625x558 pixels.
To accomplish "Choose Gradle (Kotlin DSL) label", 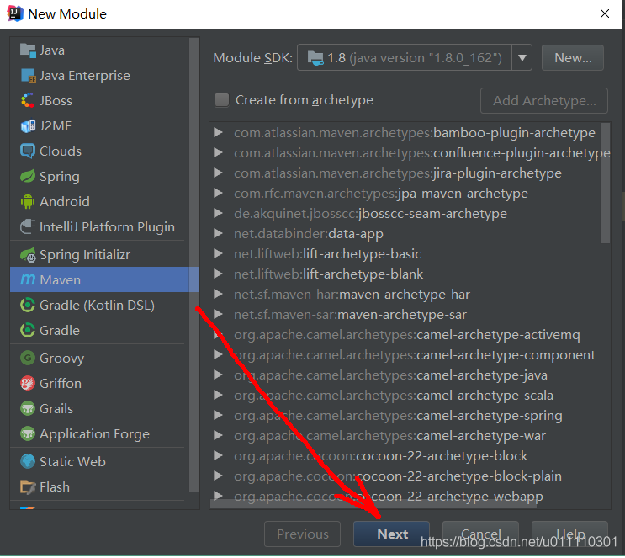I will click(x=97, y=306).
